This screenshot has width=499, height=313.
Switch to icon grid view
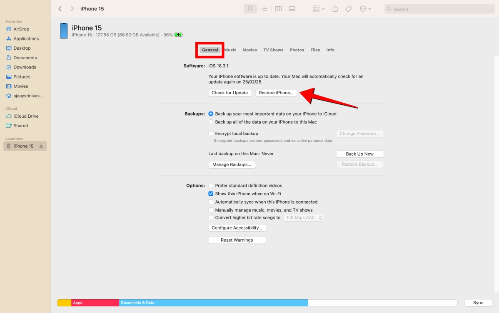click(250, 9)
